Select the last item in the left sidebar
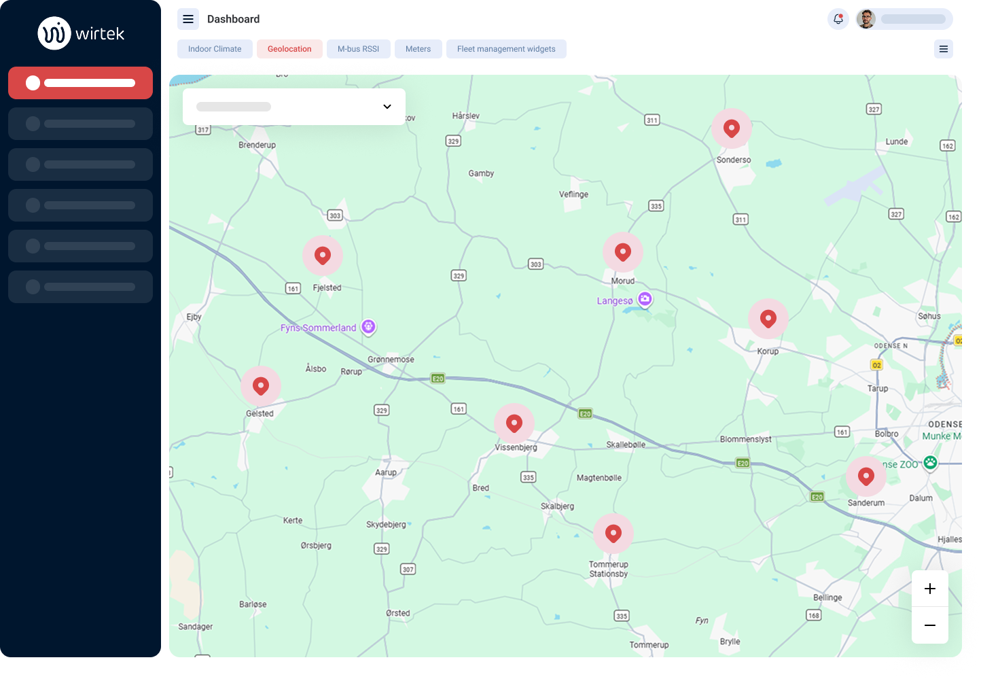 click(x=80, y=286)
